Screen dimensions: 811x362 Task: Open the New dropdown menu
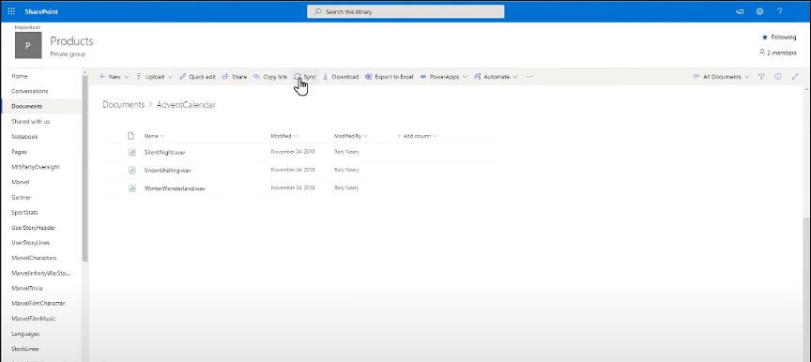114,76
